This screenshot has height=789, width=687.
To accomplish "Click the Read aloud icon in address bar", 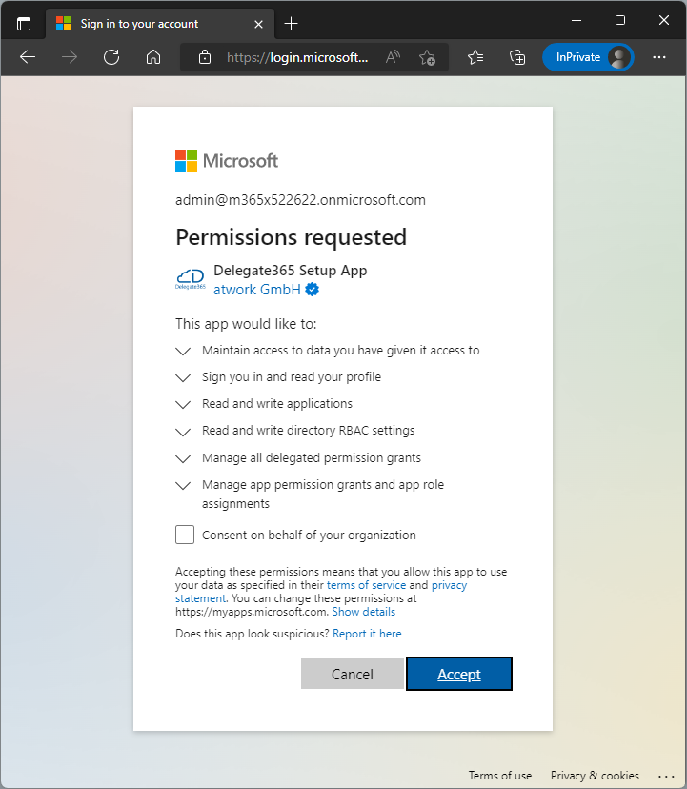I will click(393, 57).
